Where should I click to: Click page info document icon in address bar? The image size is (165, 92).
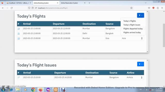coord(33,8)
